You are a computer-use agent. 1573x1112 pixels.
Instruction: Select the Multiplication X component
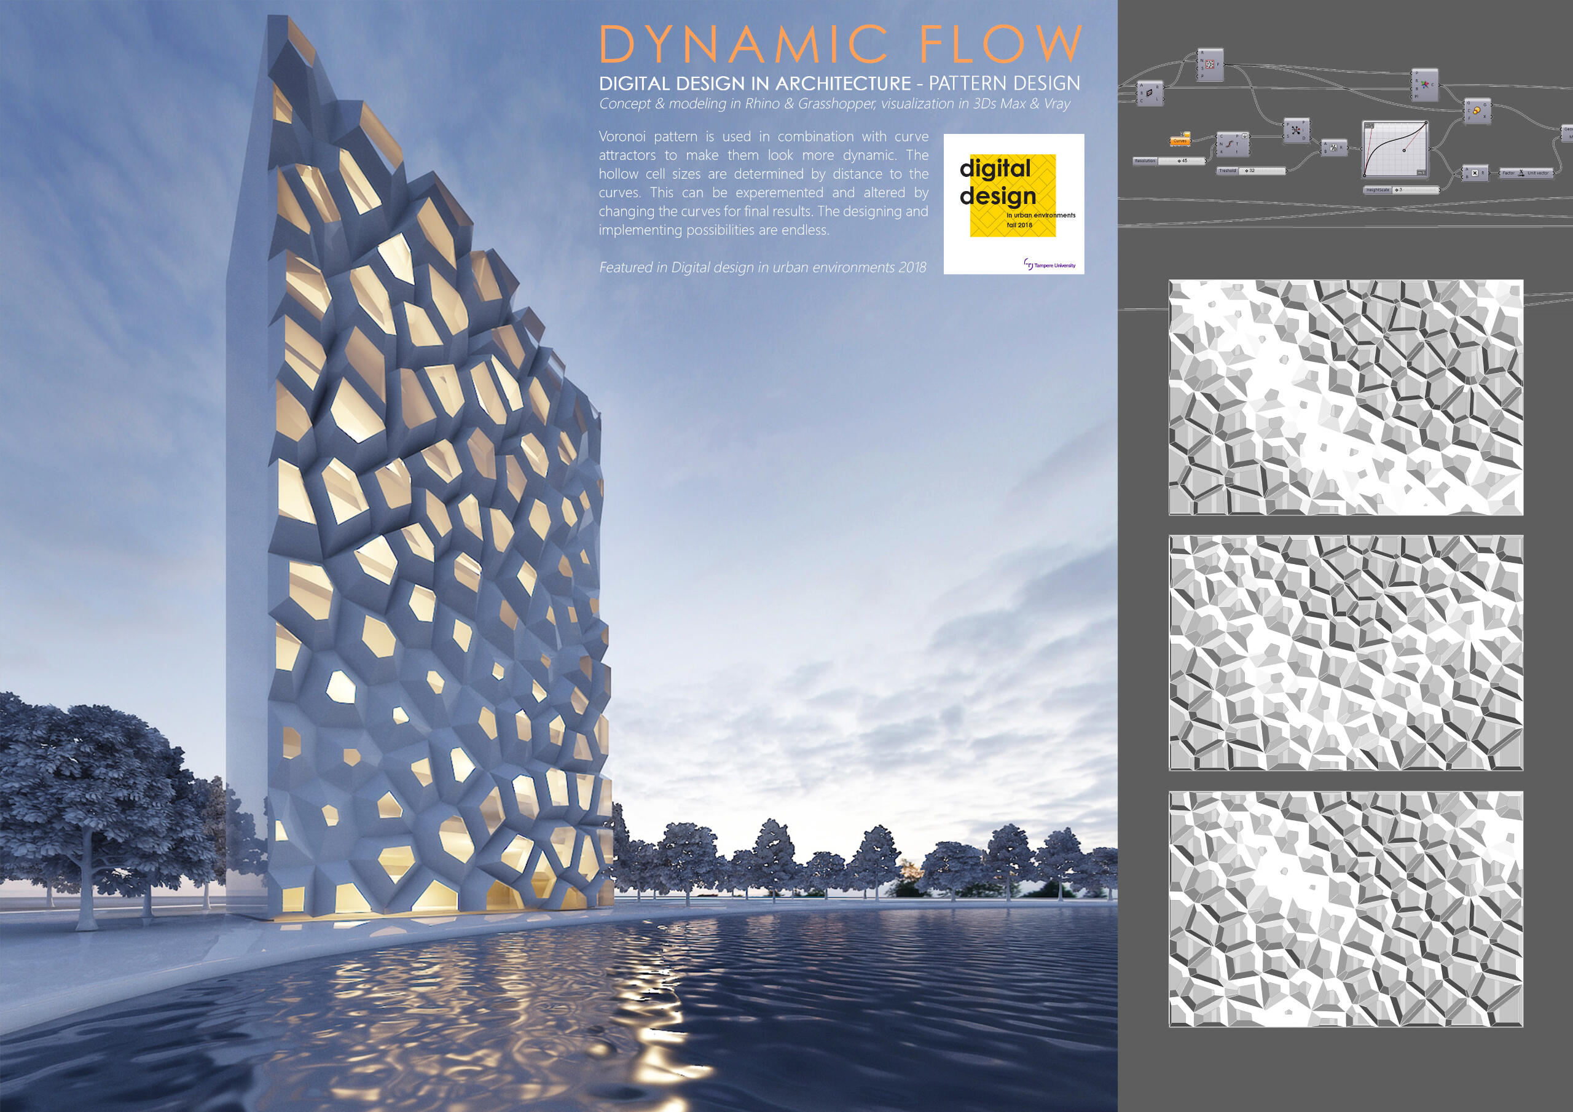pos(1475,173)
